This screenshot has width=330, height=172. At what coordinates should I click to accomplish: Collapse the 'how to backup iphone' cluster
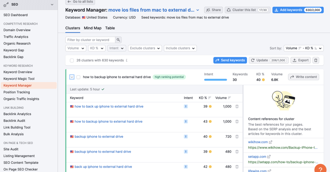tap(72, 77)
